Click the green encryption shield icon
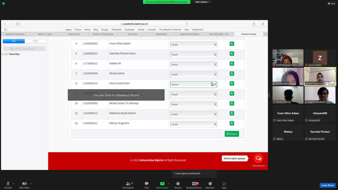Screen dimensions: 338x190 coord(4,4)
